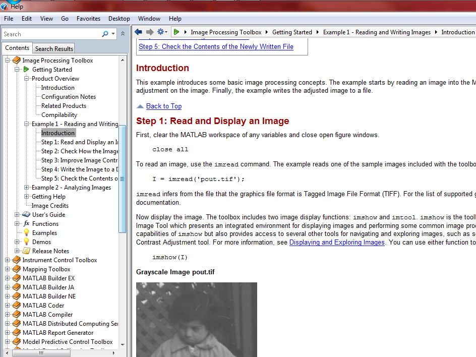Click the Examples lightbulb icon
This screenshot has width=476, height=357.
(26, 232)
